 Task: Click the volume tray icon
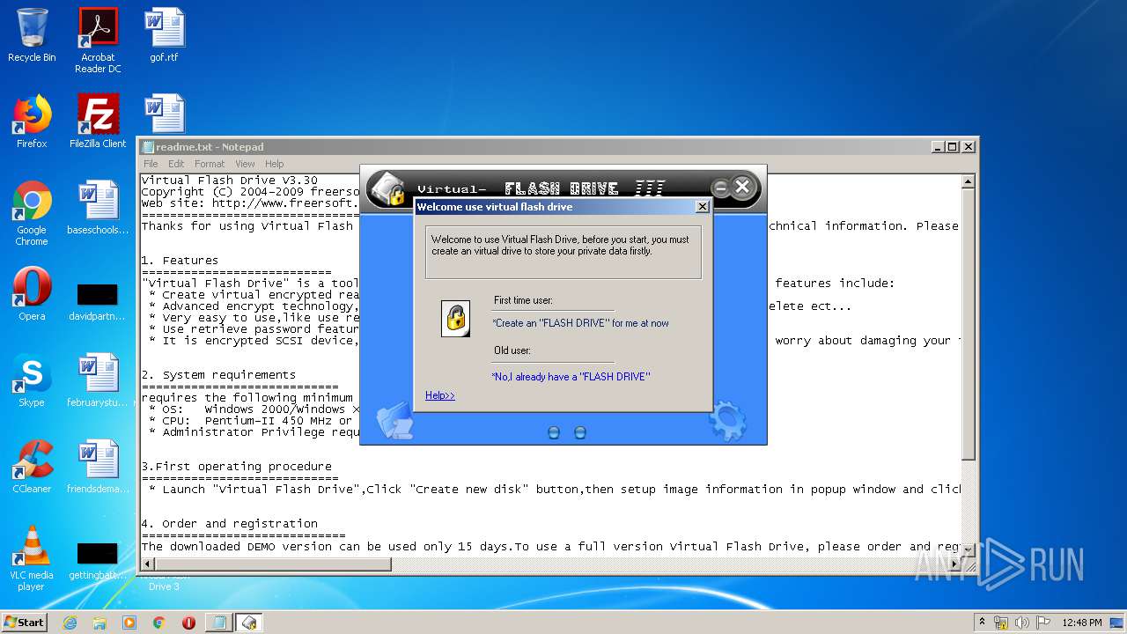tap(1022, 623)
